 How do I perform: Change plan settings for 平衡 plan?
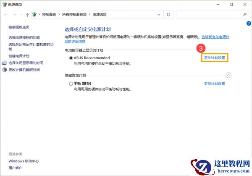(x=215, y=84)
